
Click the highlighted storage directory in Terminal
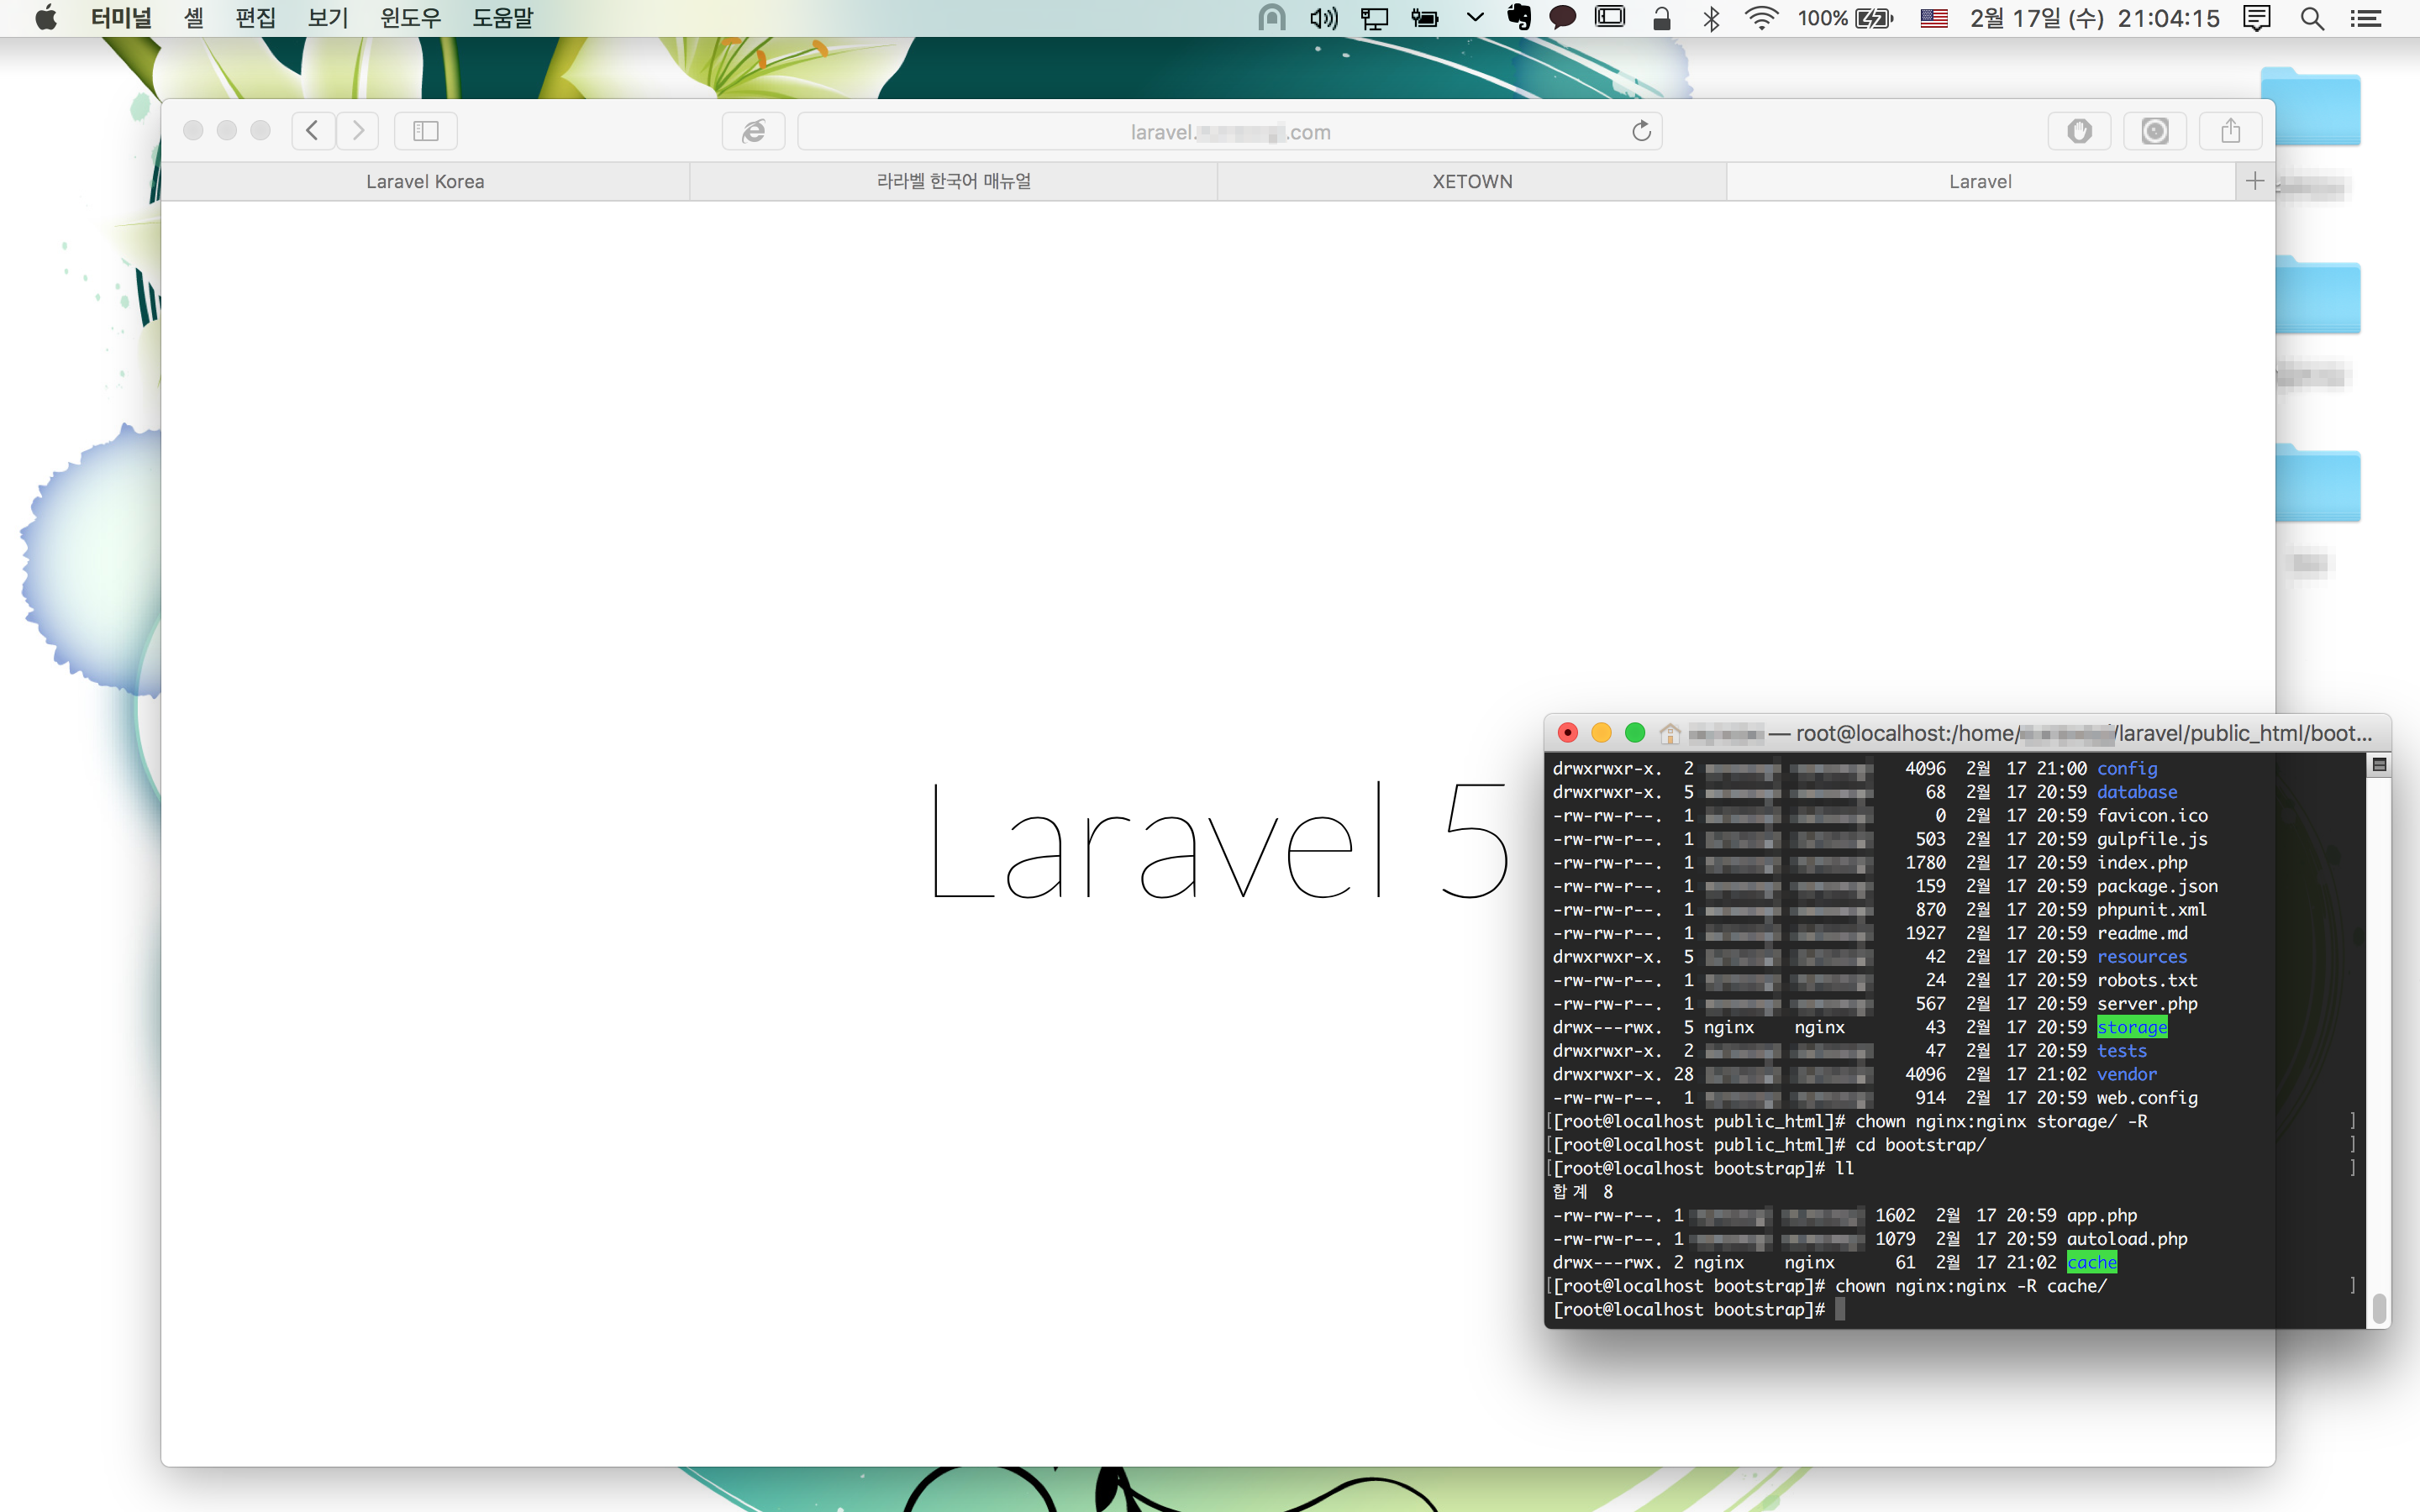point(2132,1027)
